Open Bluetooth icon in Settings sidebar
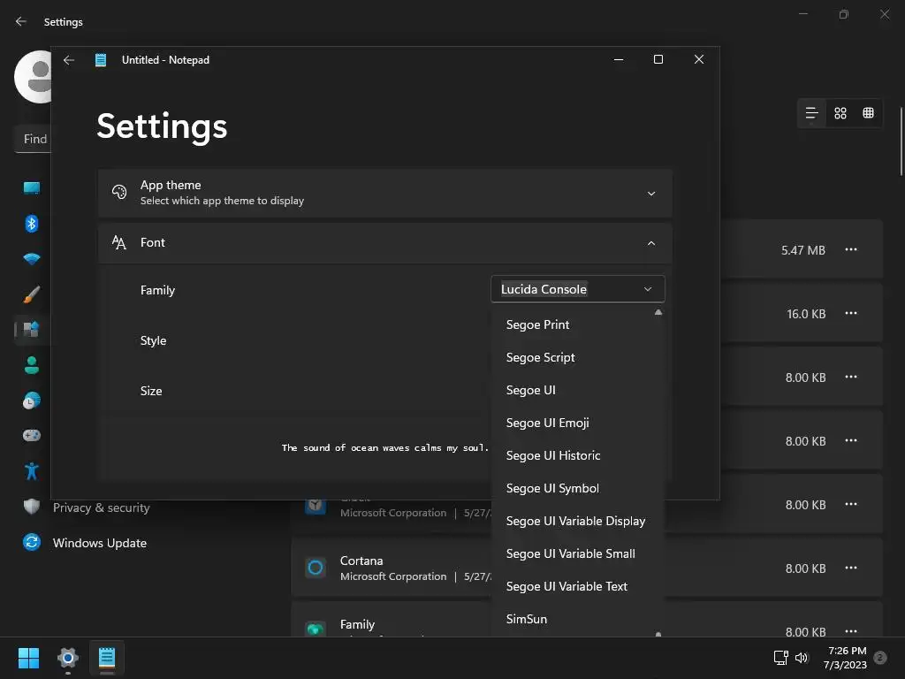 pos(32,224)
